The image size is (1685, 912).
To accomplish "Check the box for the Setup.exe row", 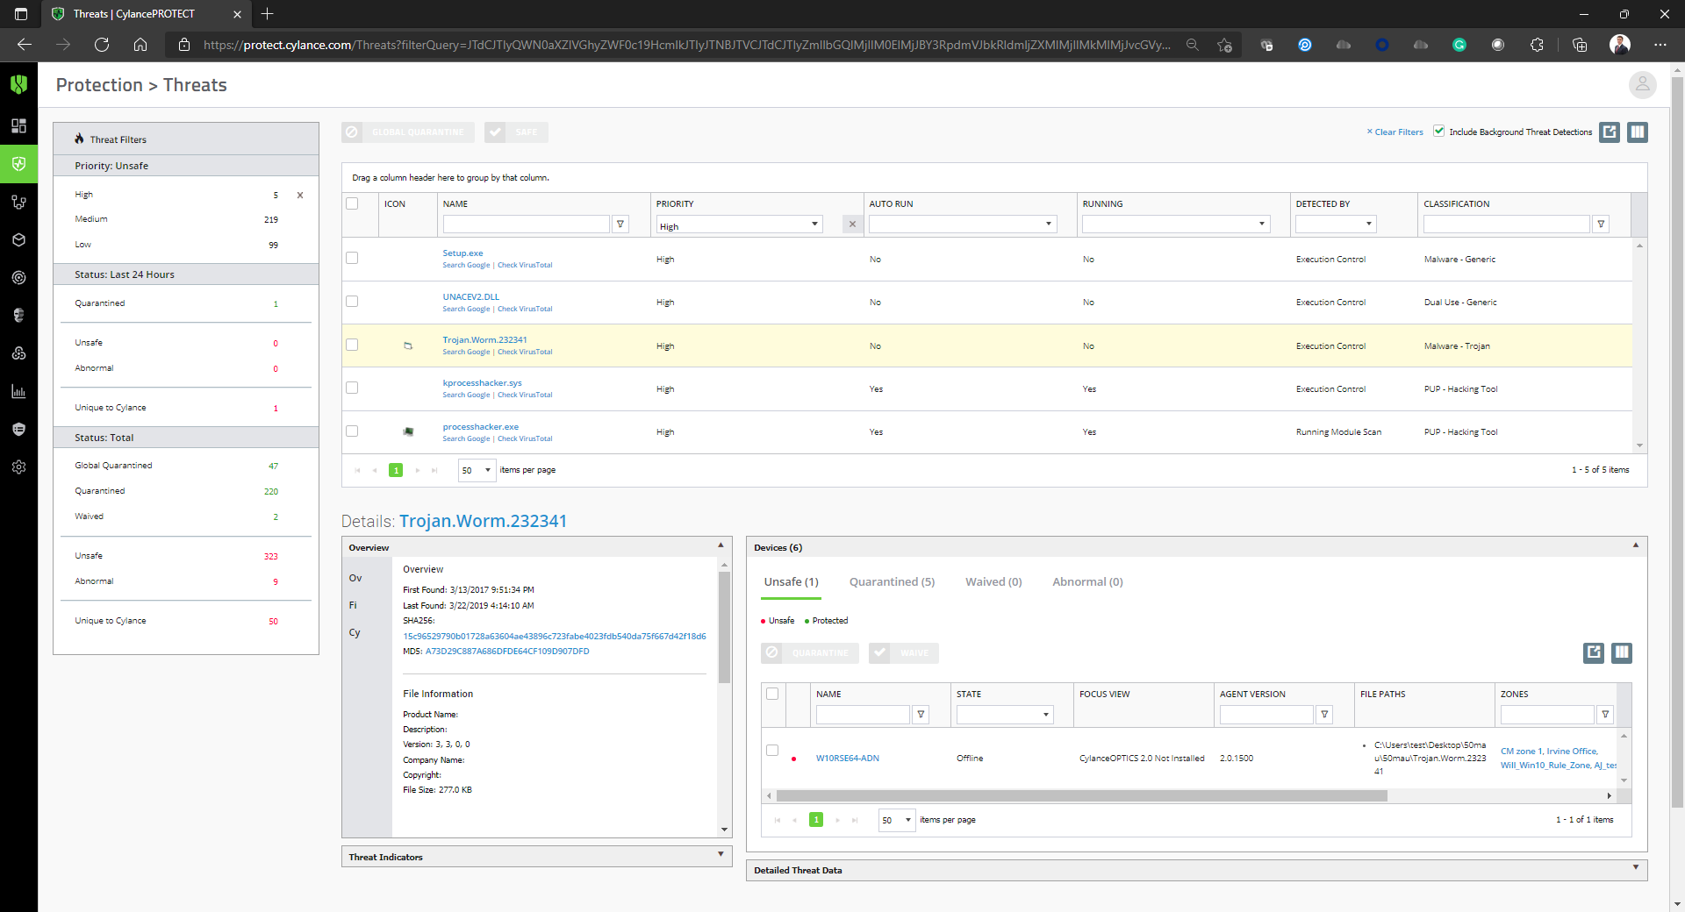I will tap(352, 258).
